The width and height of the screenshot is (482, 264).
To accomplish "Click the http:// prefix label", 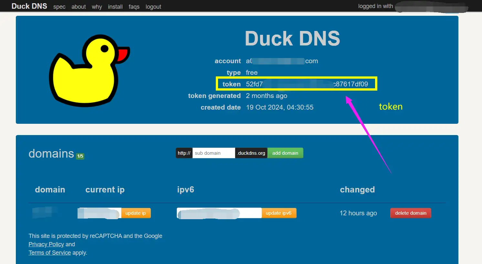I will [x=183, y=153].
